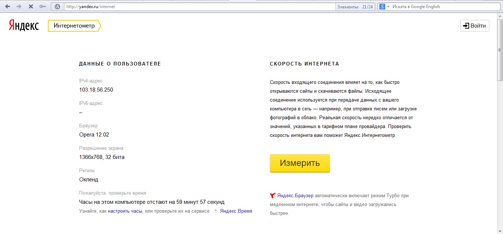Go back with the browser back arrow
The image size is (503, 234).
point(7,7)
